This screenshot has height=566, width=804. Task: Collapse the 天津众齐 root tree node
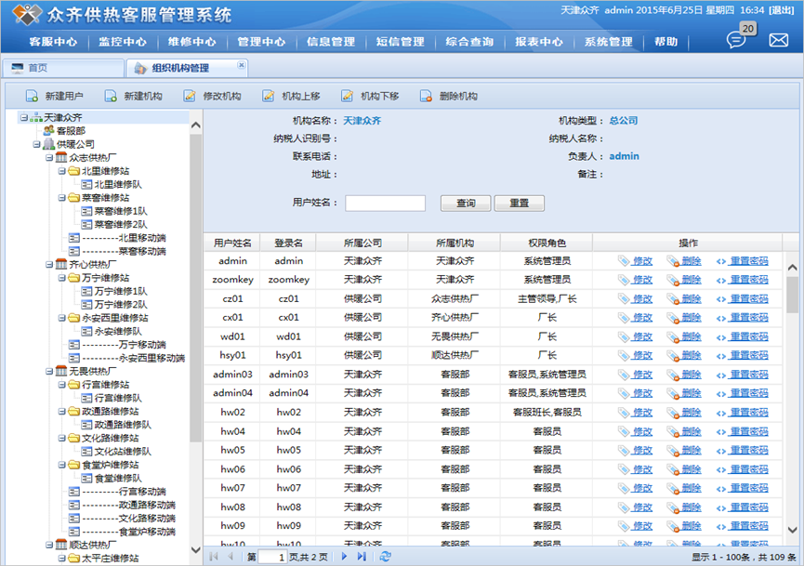pyautogui.click(x=24, y=118)
